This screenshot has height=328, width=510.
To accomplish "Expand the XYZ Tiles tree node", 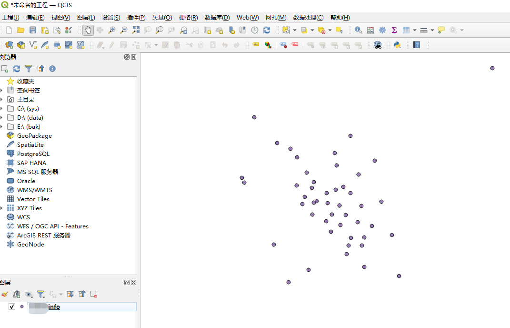I will point(2,208).
